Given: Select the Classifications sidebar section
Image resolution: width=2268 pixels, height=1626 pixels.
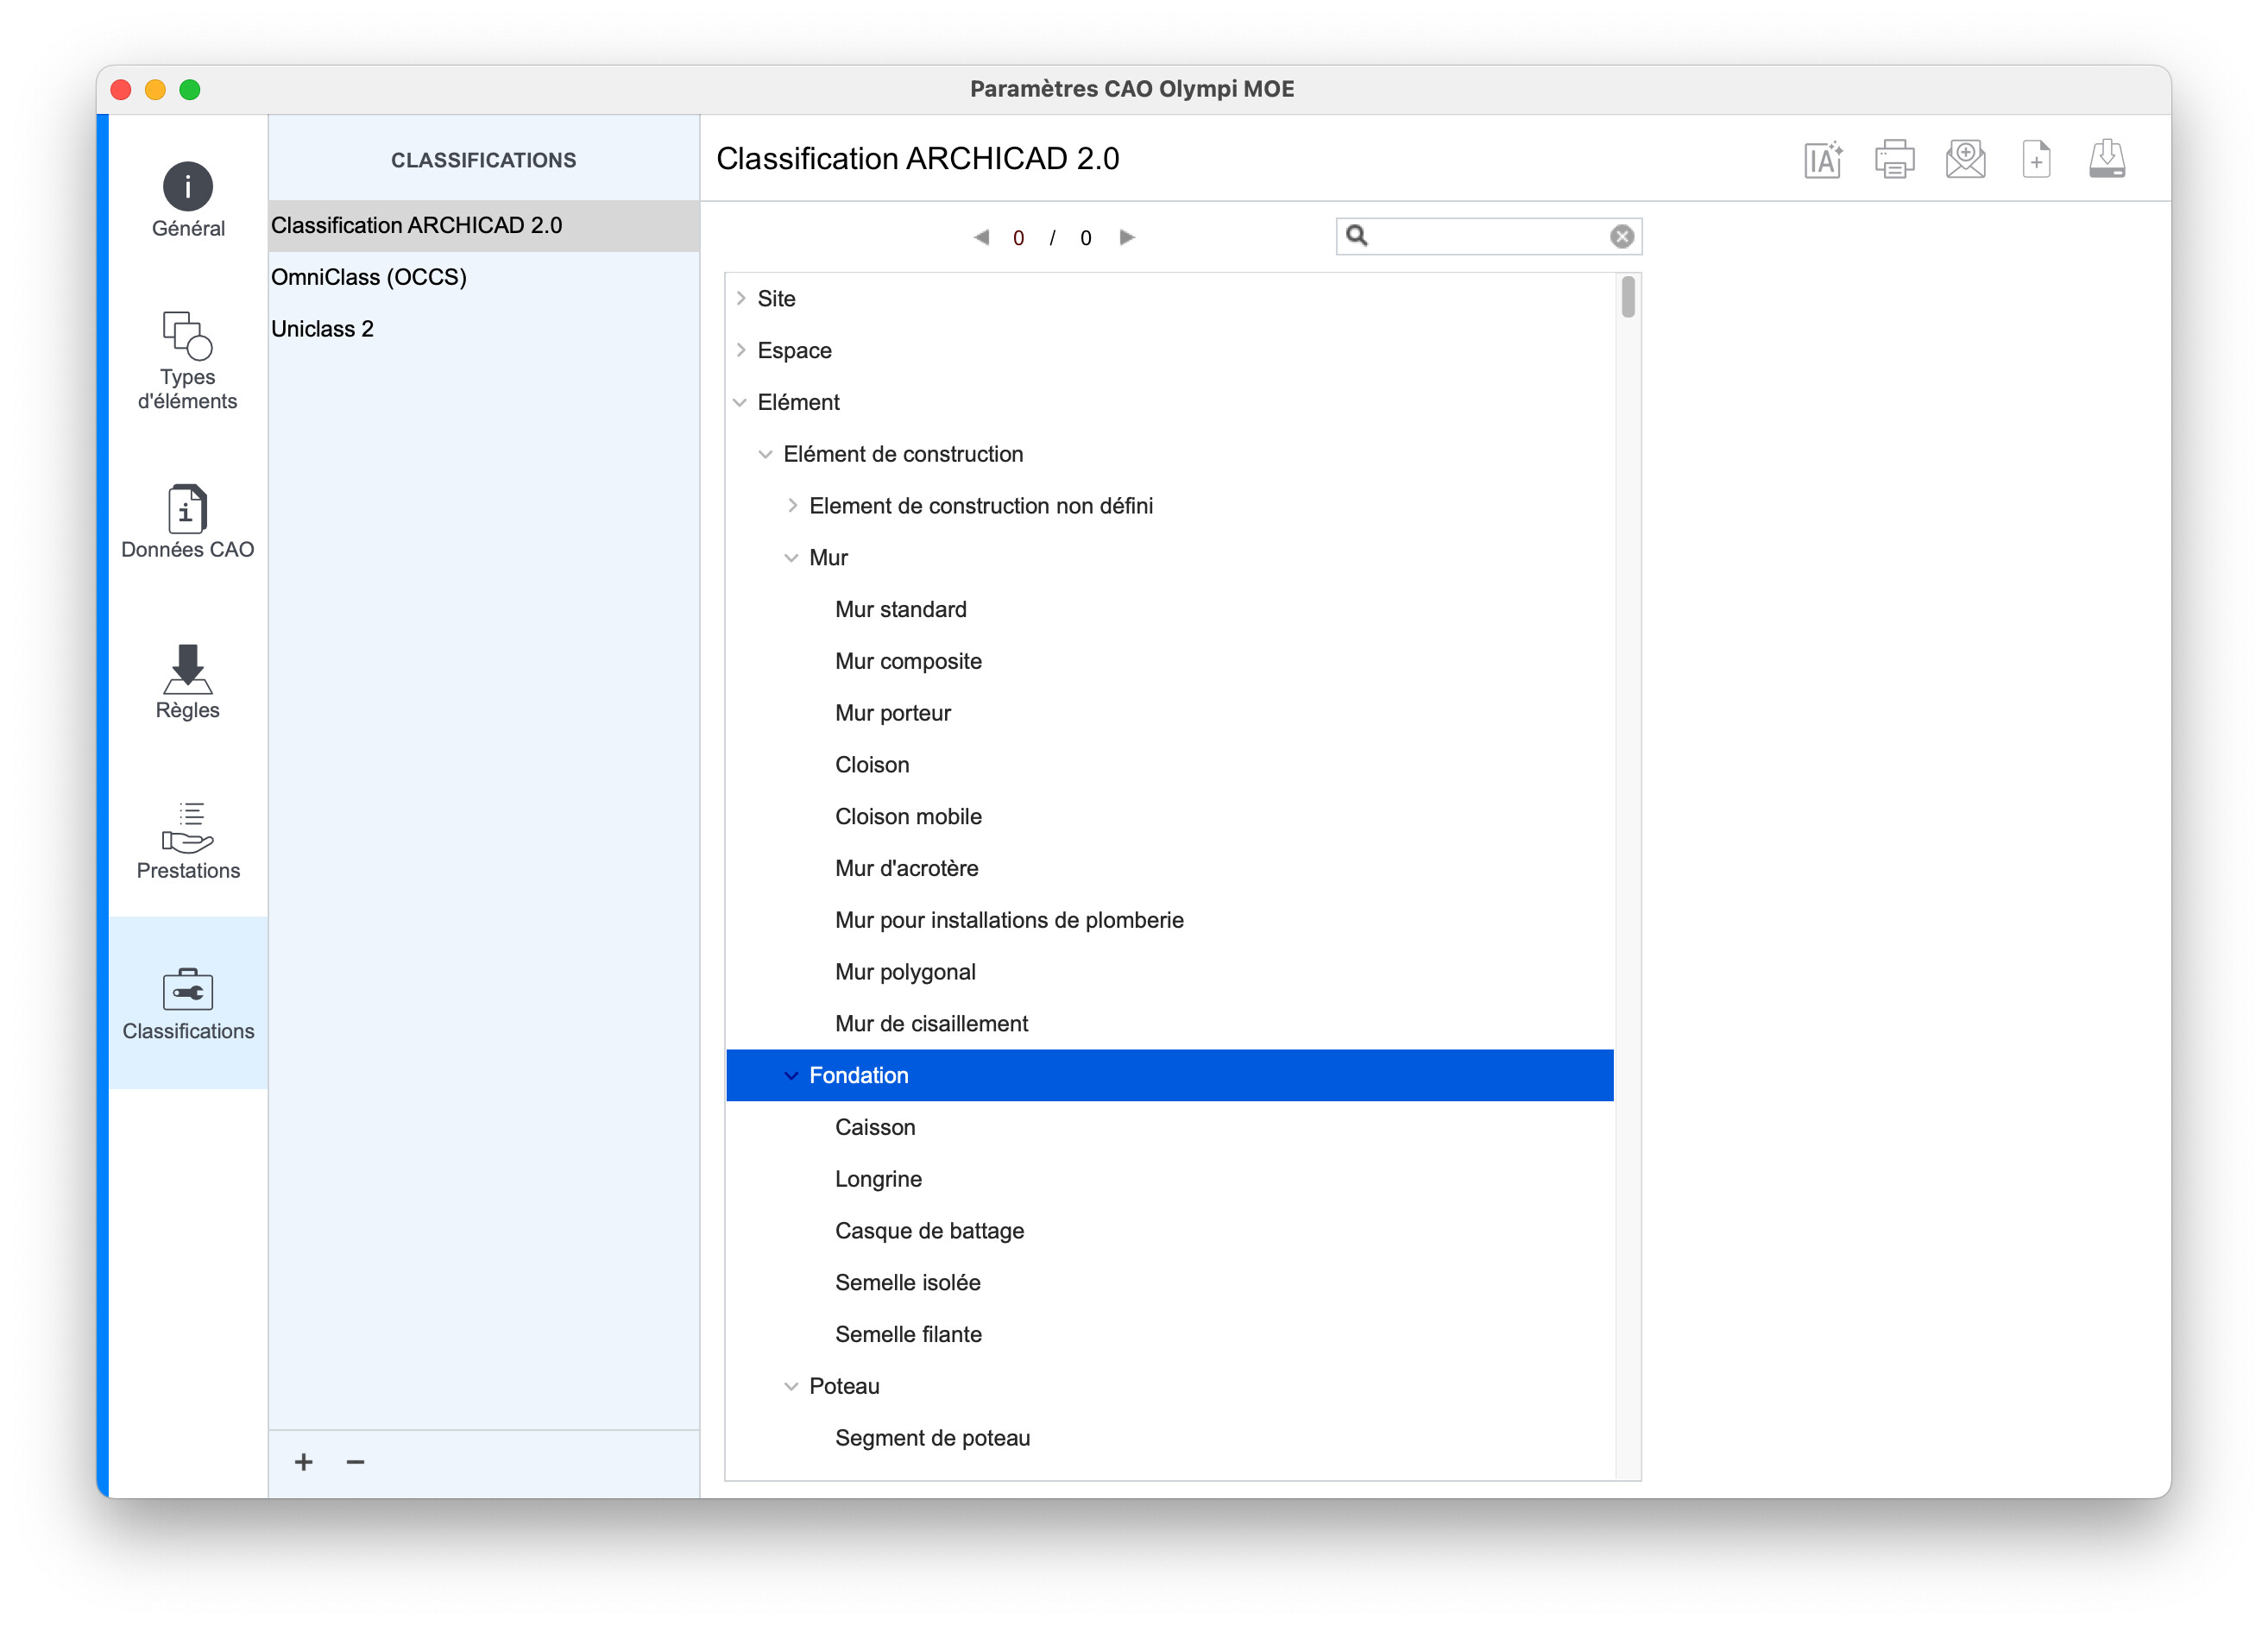Looking at the screenshot, I should pos(188,1003).
